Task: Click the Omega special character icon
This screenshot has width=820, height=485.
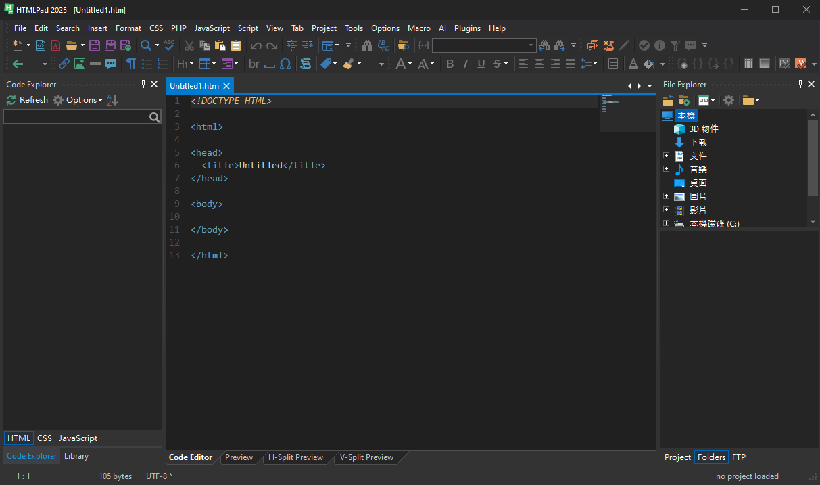Action: point(285,64)
